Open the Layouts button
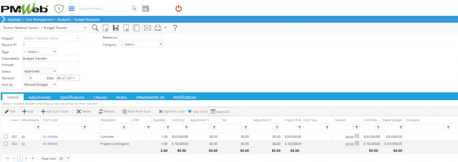 coord(221,111)
